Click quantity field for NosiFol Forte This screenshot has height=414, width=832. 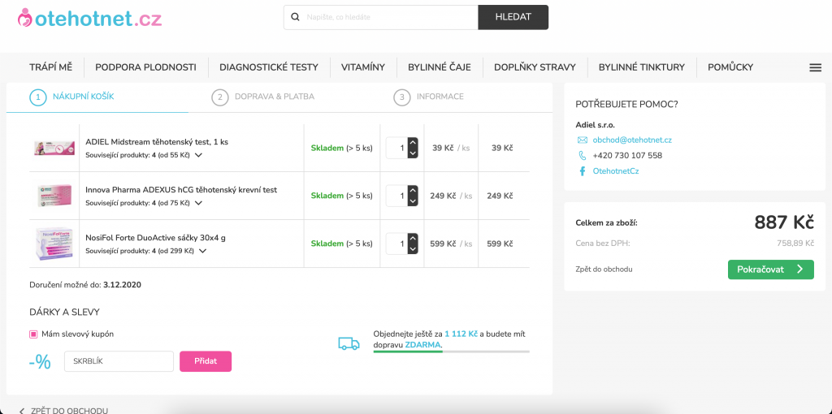[x=396, y=244]
